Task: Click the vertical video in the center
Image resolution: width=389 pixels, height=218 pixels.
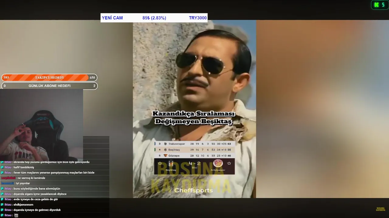Action: tap(194, 109)
